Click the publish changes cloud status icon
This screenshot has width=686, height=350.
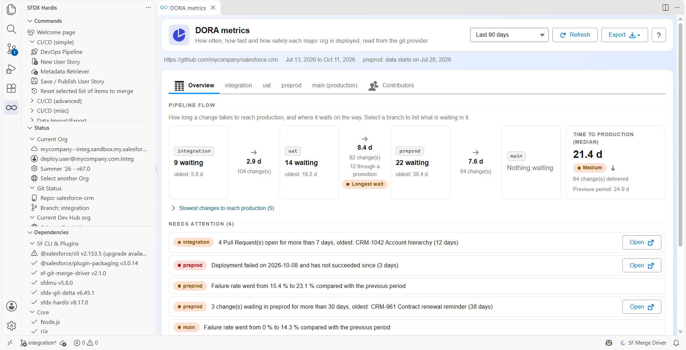pos(63,343)
